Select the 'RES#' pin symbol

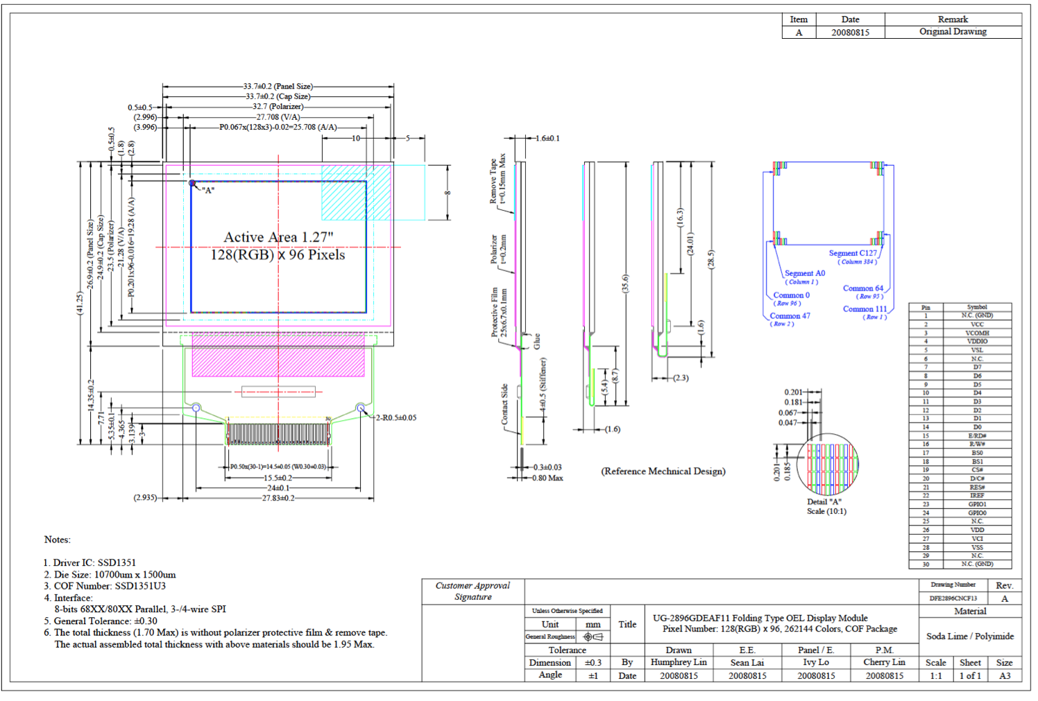pos(977,487)
